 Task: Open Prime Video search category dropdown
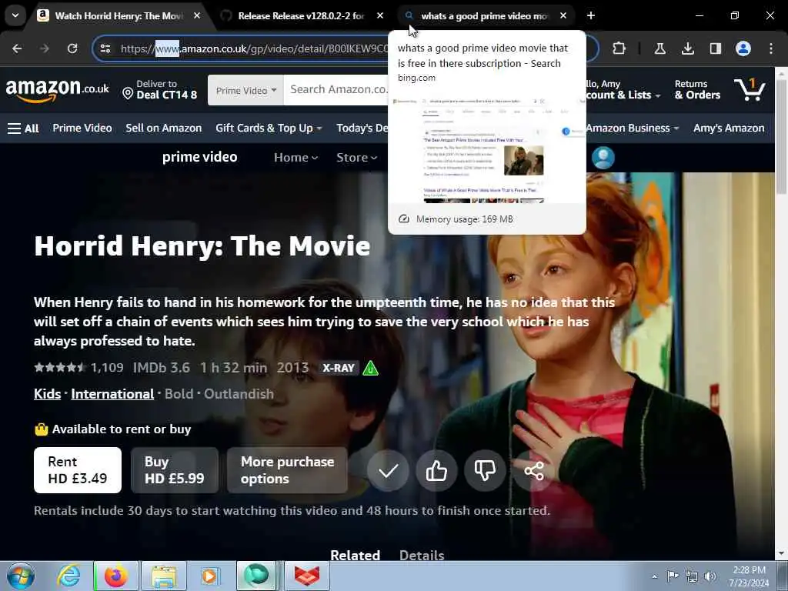click(245, 91)
